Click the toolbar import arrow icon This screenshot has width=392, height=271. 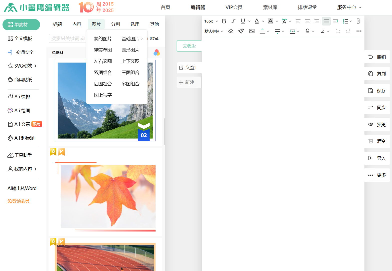click(x=359, y=21)
